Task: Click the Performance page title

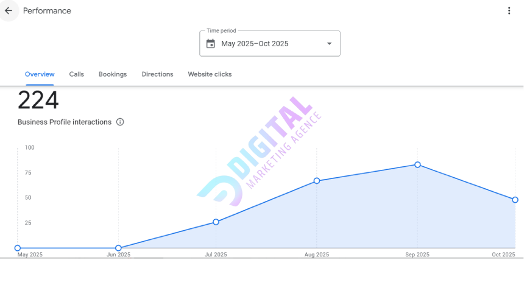Action: (x=47, y=10)
